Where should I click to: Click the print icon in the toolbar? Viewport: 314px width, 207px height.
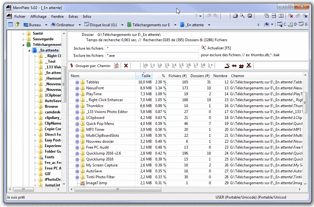[x=235, y=16]
